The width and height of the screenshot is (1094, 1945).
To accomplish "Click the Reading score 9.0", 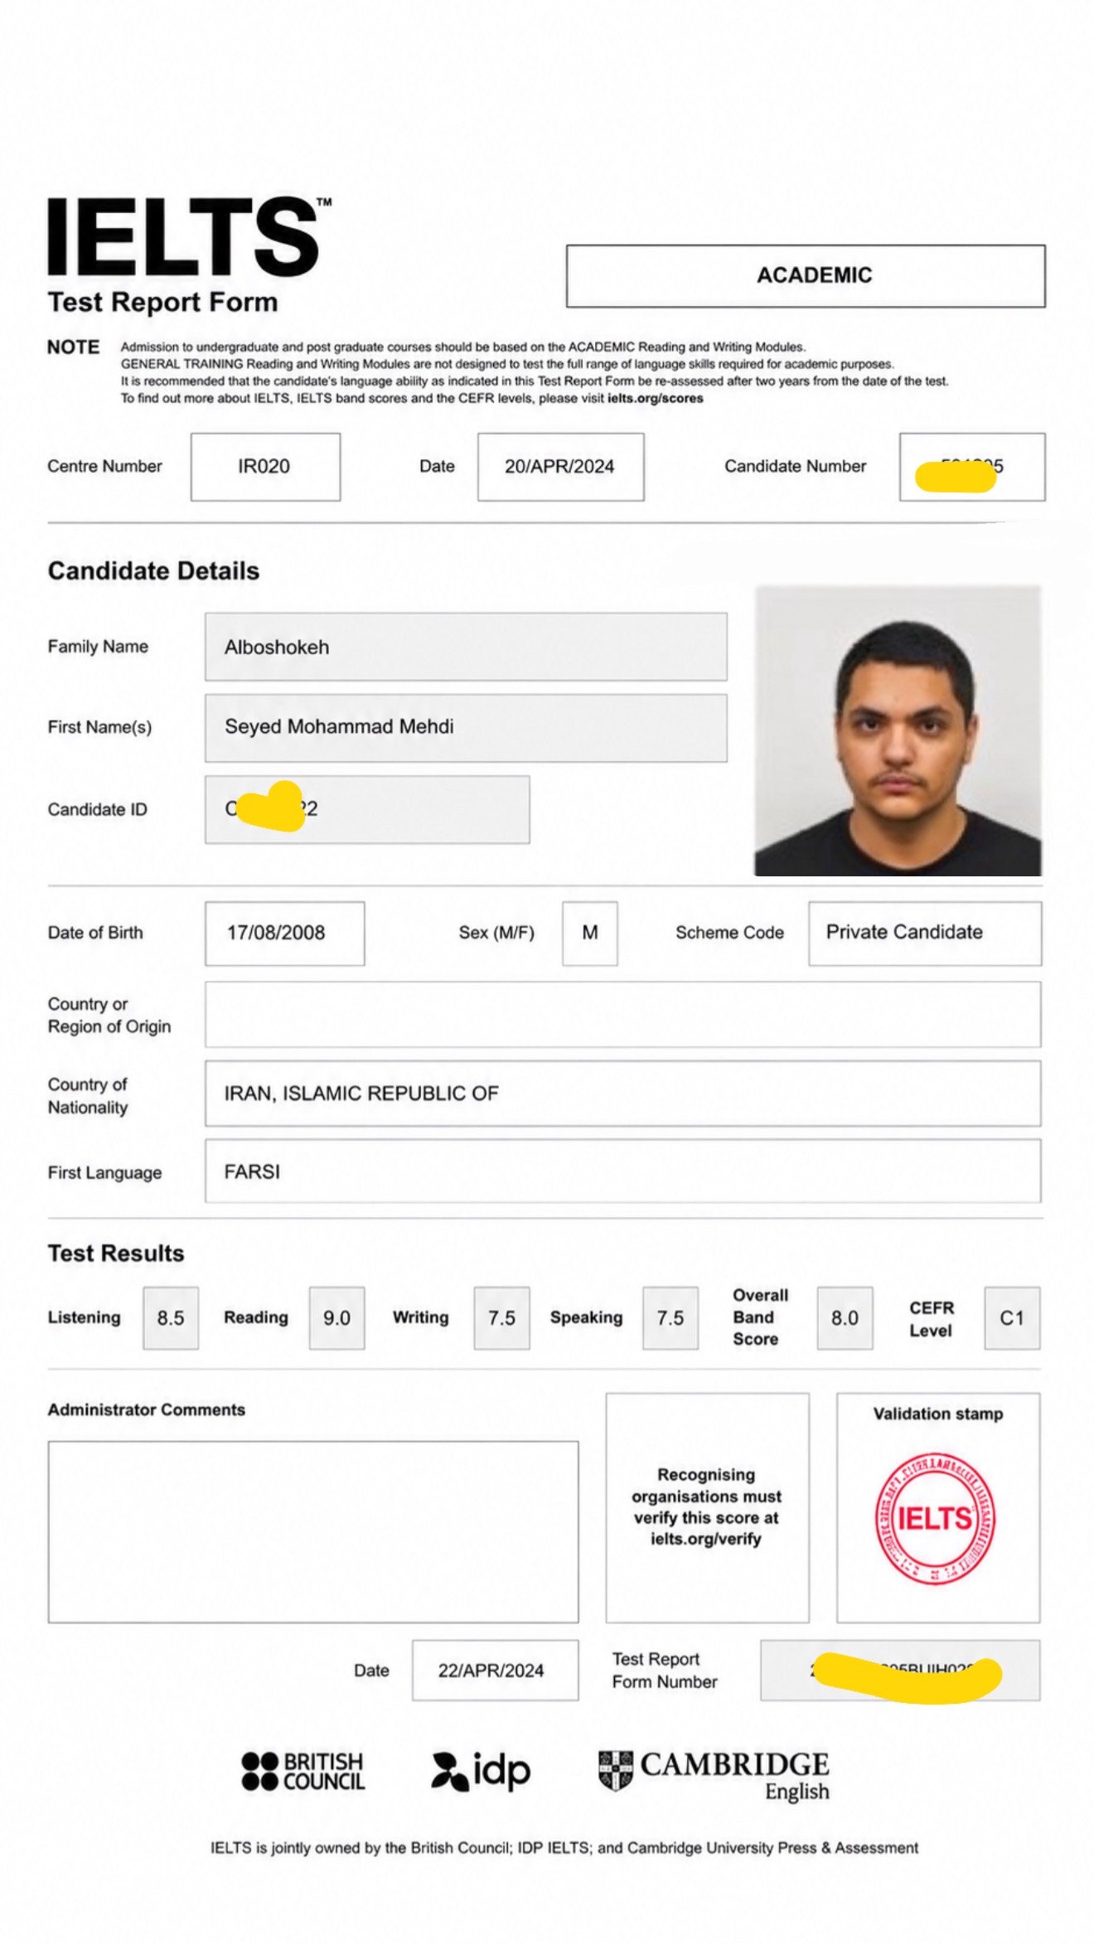I will tap(336, 1318).
